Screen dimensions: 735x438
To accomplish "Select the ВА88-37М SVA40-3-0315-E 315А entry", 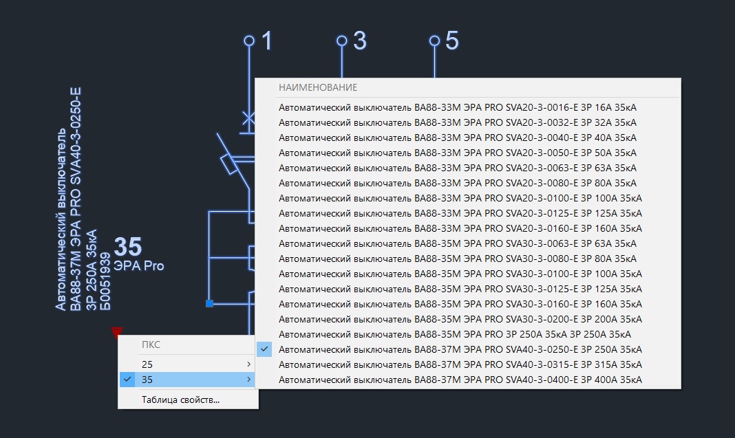I will (468, 364).
